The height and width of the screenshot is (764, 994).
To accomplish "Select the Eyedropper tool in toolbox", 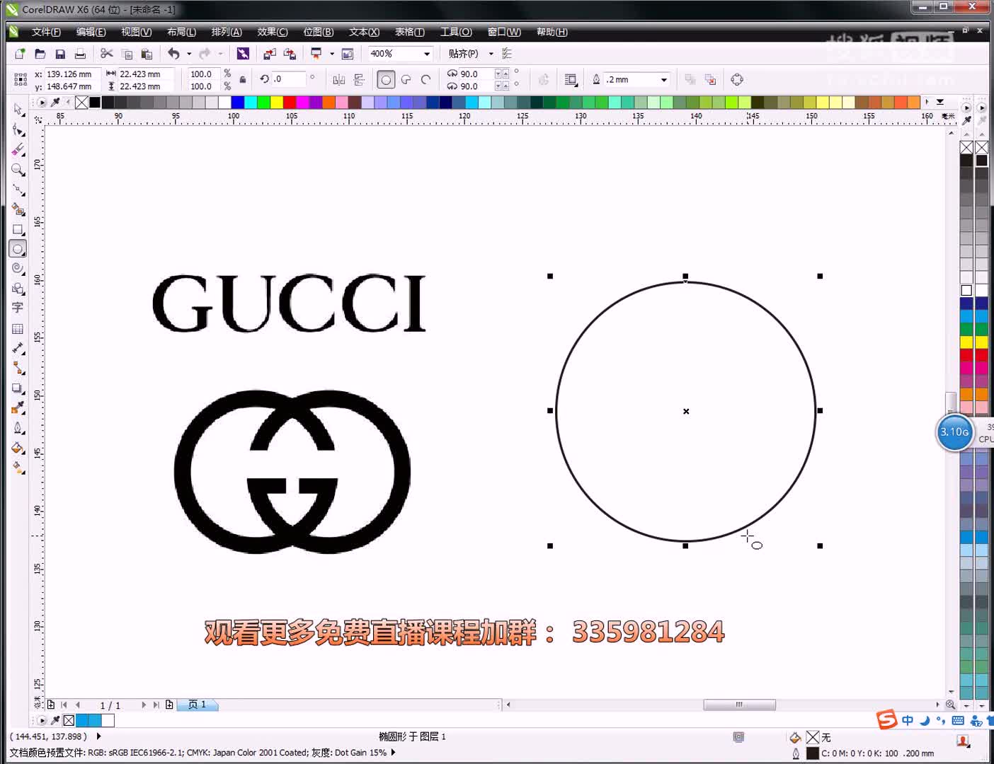I will pyautogui.click(x=18, y=407).
